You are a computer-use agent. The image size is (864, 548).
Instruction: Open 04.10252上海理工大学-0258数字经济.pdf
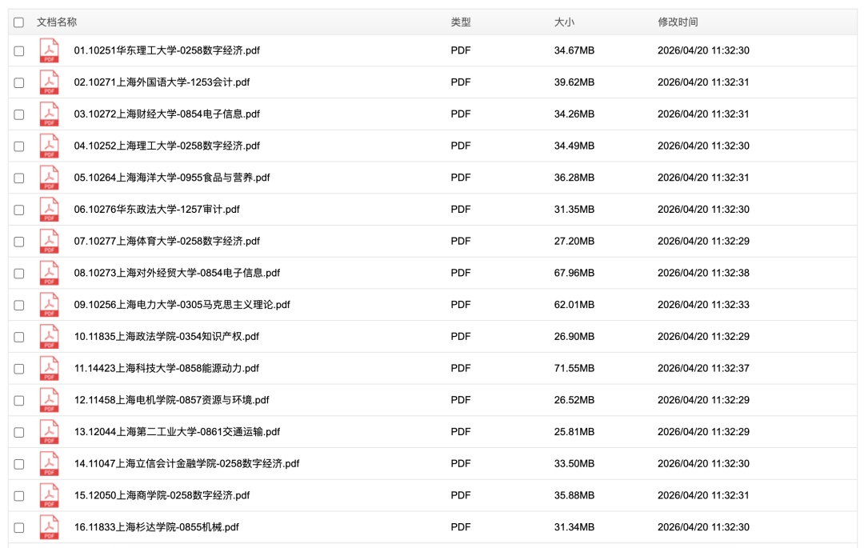166,146
